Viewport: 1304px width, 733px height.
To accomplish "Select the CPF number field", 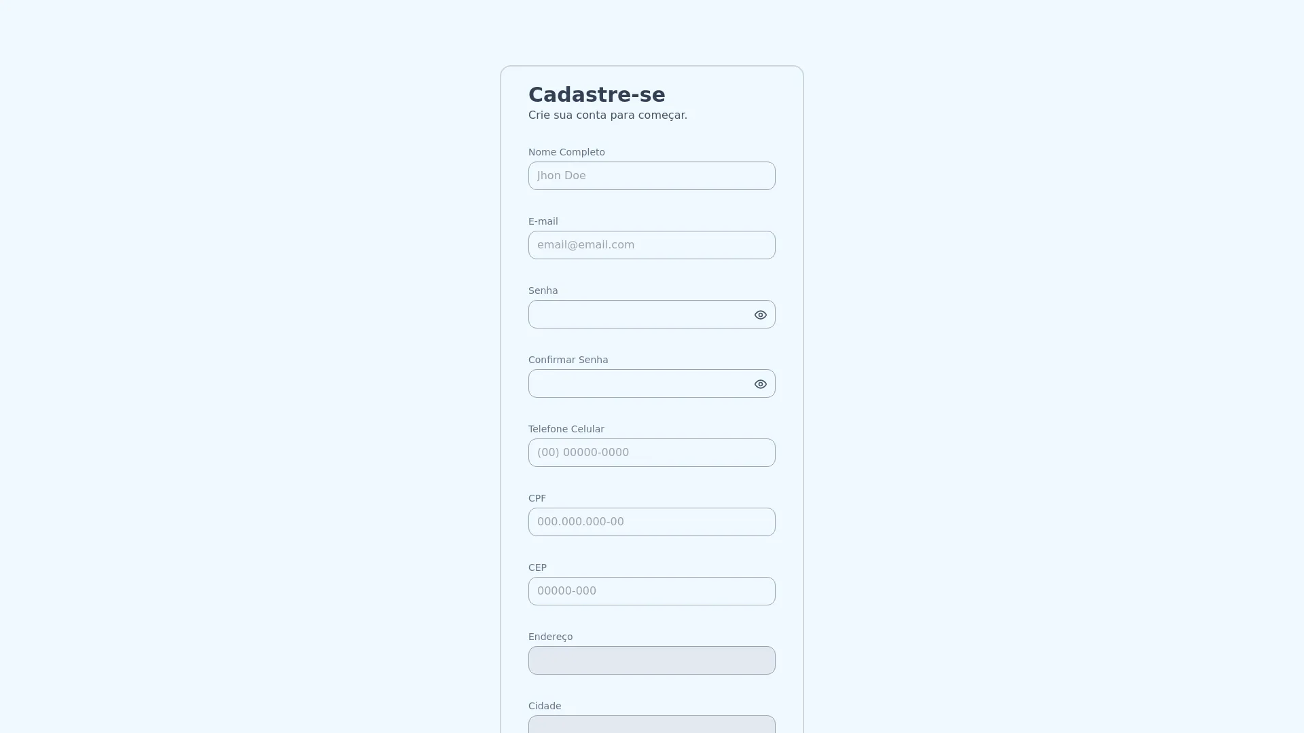I will pos(651,522).
